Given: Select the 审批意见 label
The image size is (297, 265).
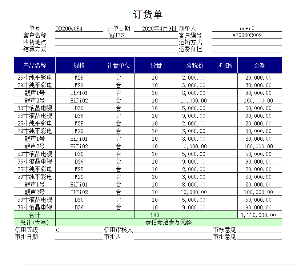Looking at the screenshot, I should point(224,237).
